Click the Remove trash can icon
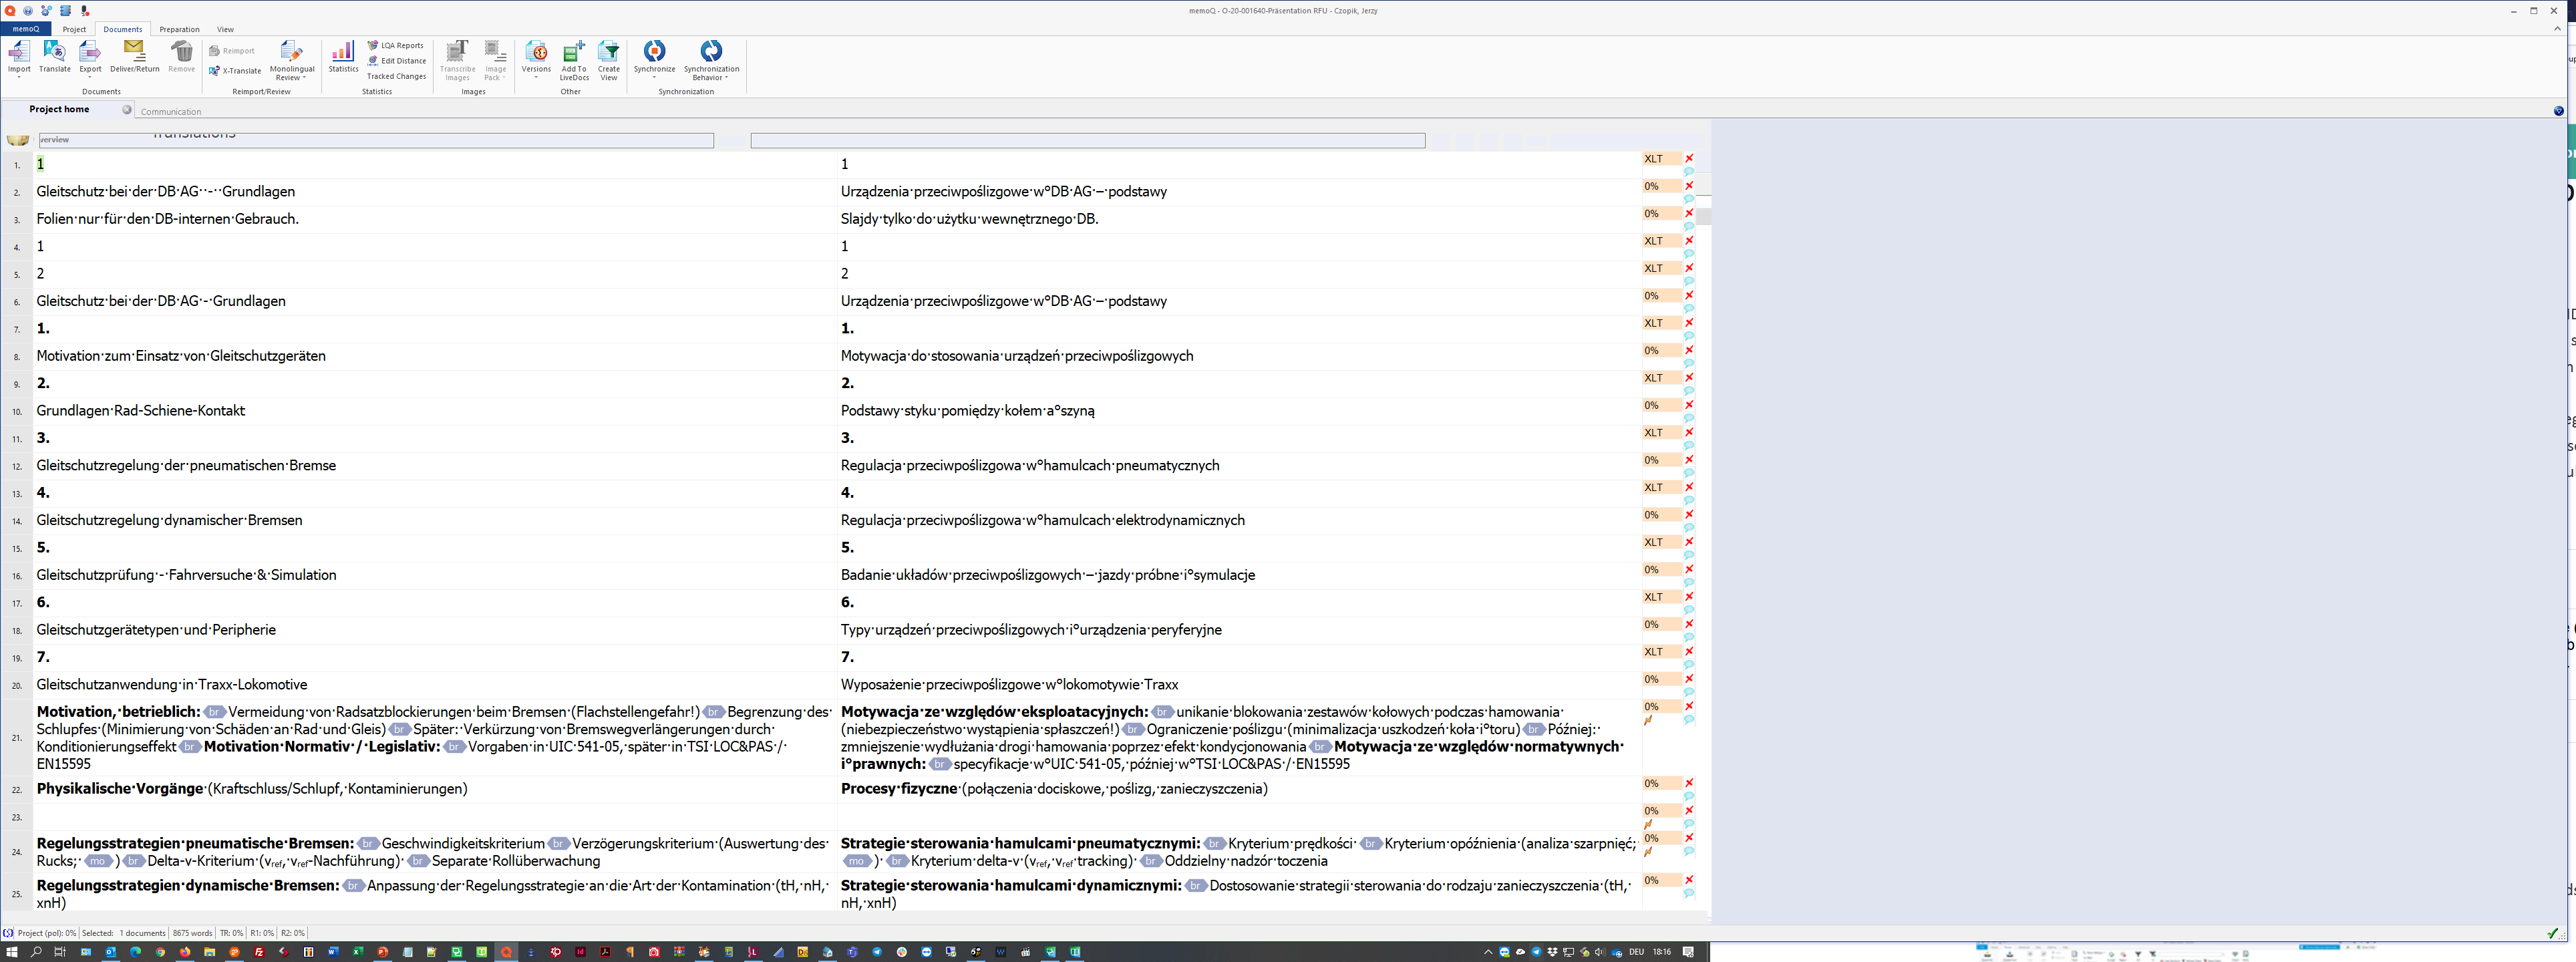 181,51
